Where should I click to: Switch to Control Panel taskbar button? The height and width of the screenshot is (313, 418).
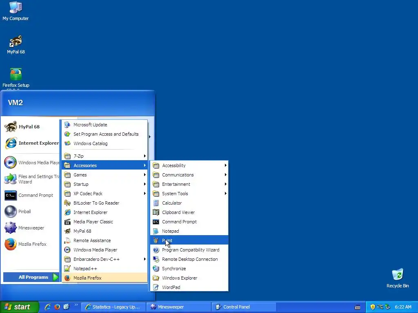coord(244,307)
